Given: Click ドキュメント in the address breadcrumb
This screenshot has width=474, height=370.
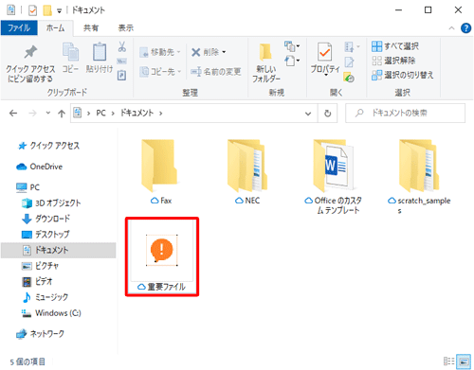Looking at the screenshot, I should (x=137, y=113).
